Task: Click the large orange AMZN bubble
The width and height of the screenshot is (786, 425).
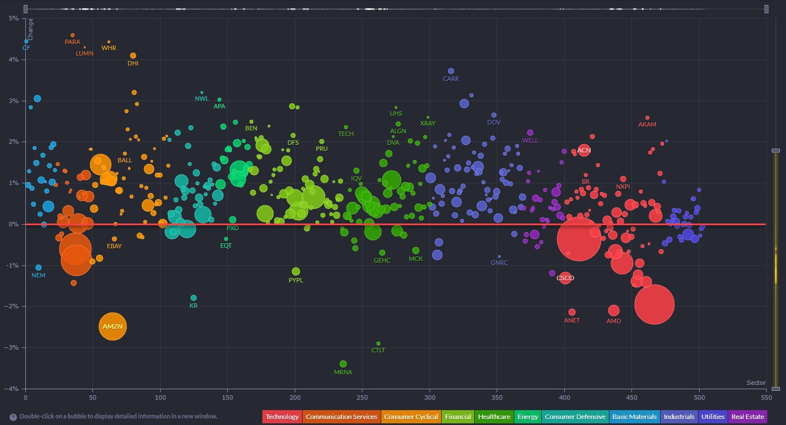Action: [x=112, y=326]
